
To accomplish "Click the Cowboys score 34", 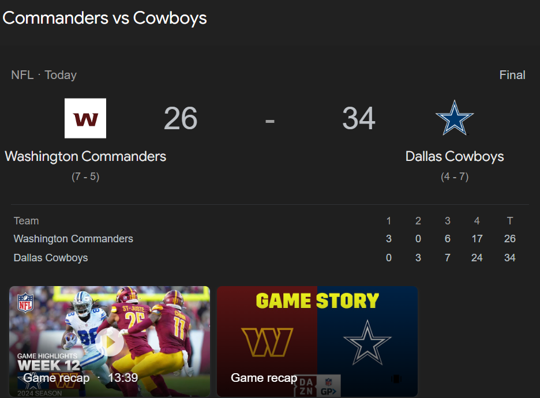I will click(x=358, y=118).
